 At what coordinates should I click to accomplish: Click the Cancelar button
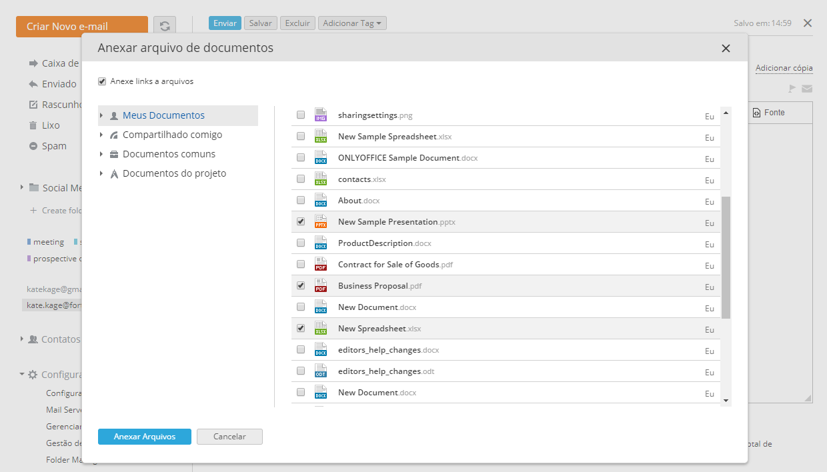(x=229, y=437)
